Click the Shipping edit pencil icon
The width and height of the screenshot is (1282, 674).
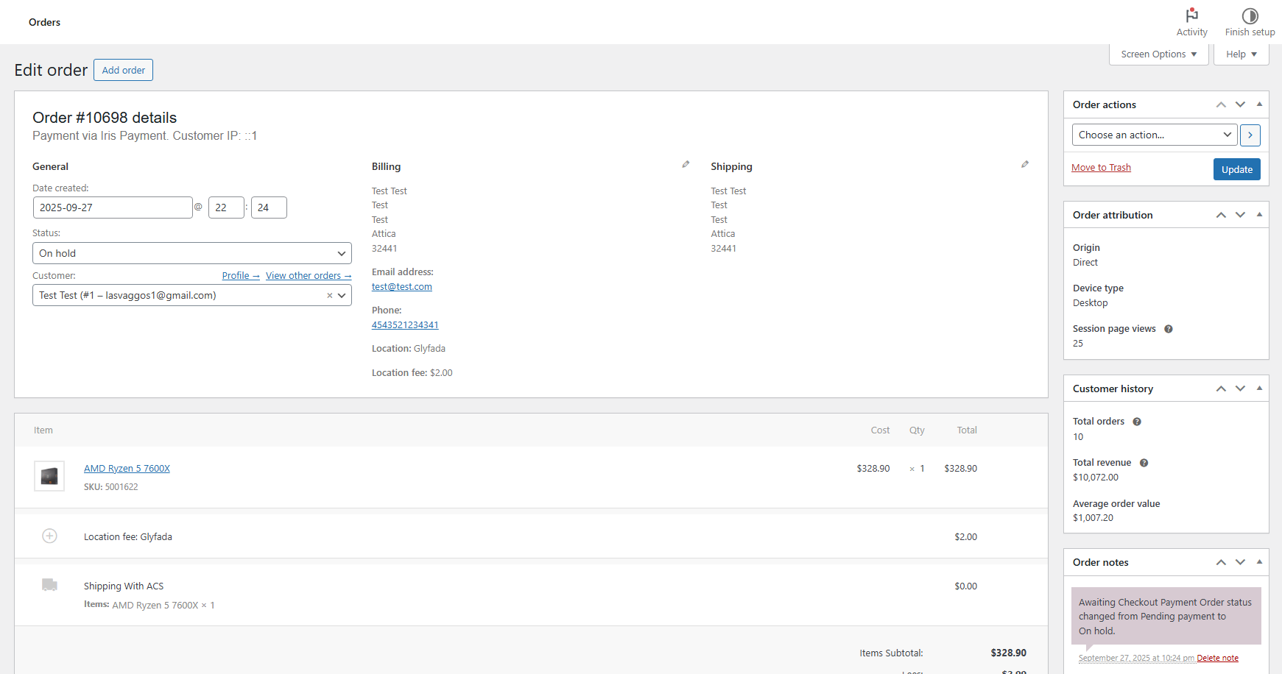coord(1024,165)
